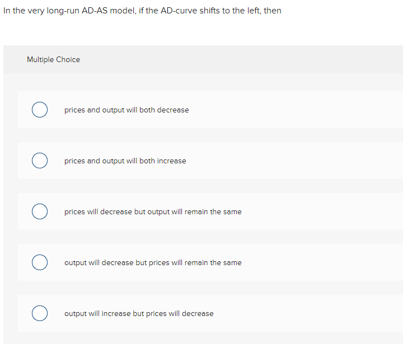Click the text 'prices and output will both increase'
The image size is (403, 344).
pyautogui.click(x=125, y=161)
